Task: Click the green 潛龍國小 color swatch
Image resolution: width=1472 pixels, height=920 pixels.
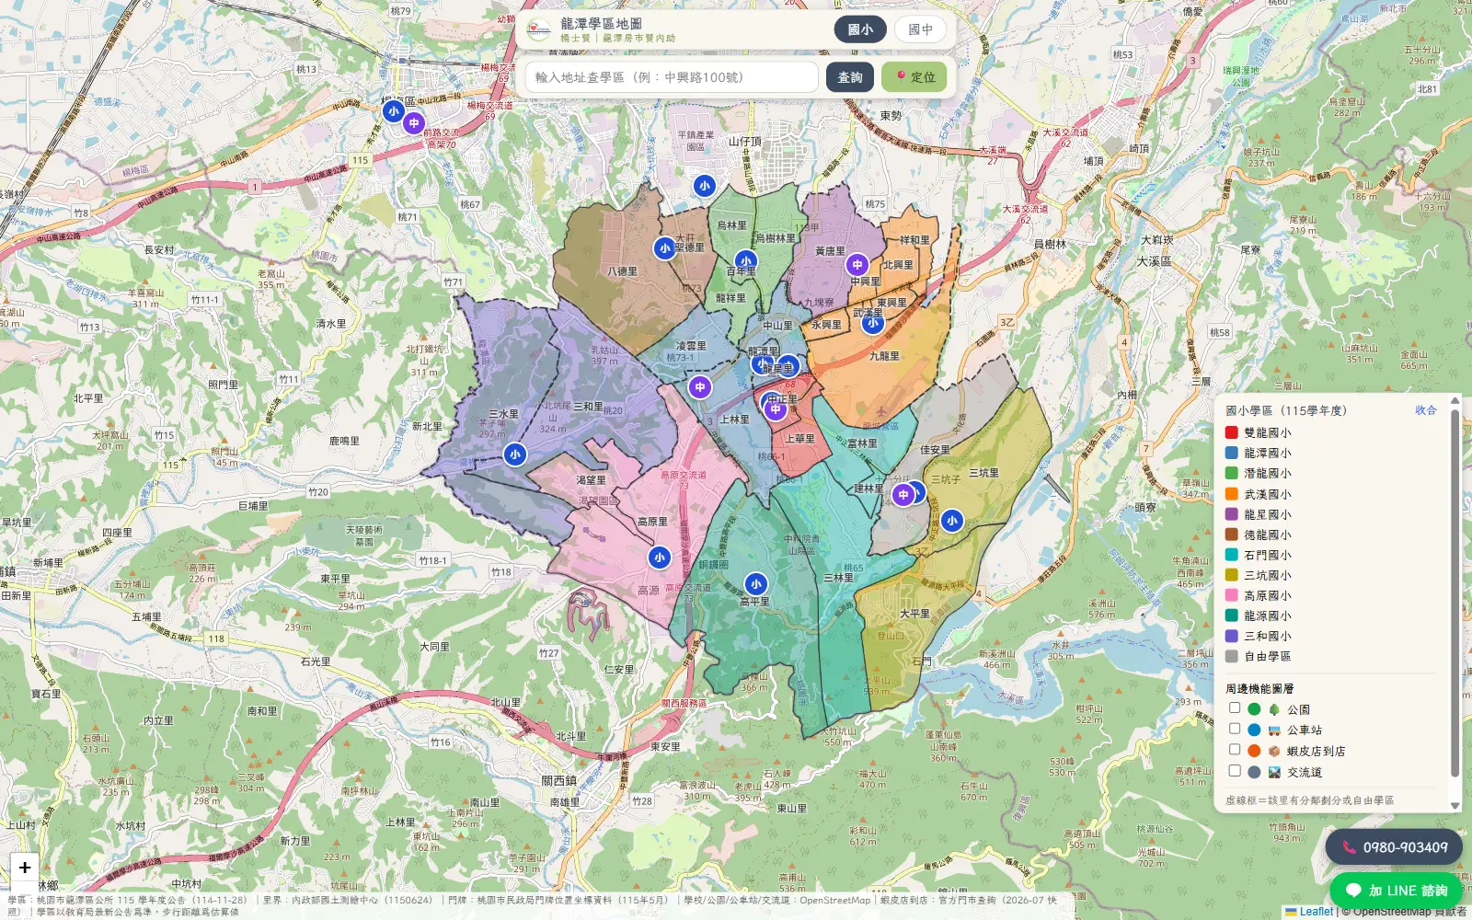Action: (1232, 473)
